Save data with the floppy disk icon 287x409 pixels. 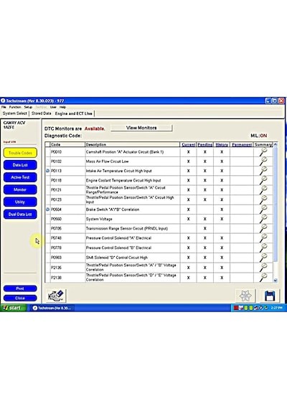click(270, 296)
